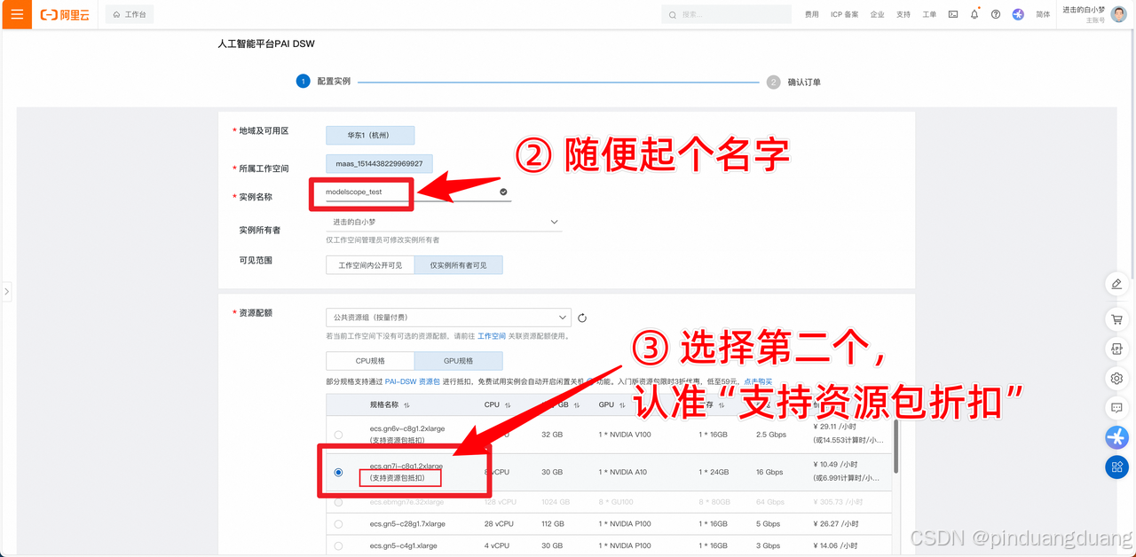The width and height of the screenshot is (1136, 557).
Task: Click the purple AI assistant icon in header
Action: pyautogui.click(x=1018, y=14)
